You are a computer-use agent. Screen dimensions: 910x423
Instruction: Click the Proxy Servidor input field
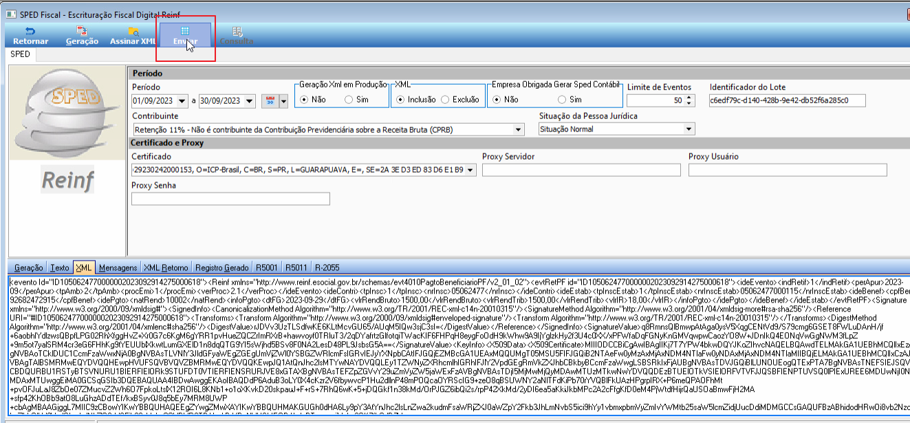point(581,169)
